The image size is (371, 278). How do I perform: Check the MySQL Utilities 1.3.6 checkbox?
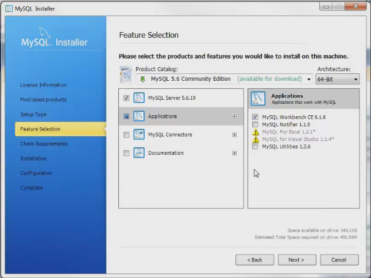point(256,147)
